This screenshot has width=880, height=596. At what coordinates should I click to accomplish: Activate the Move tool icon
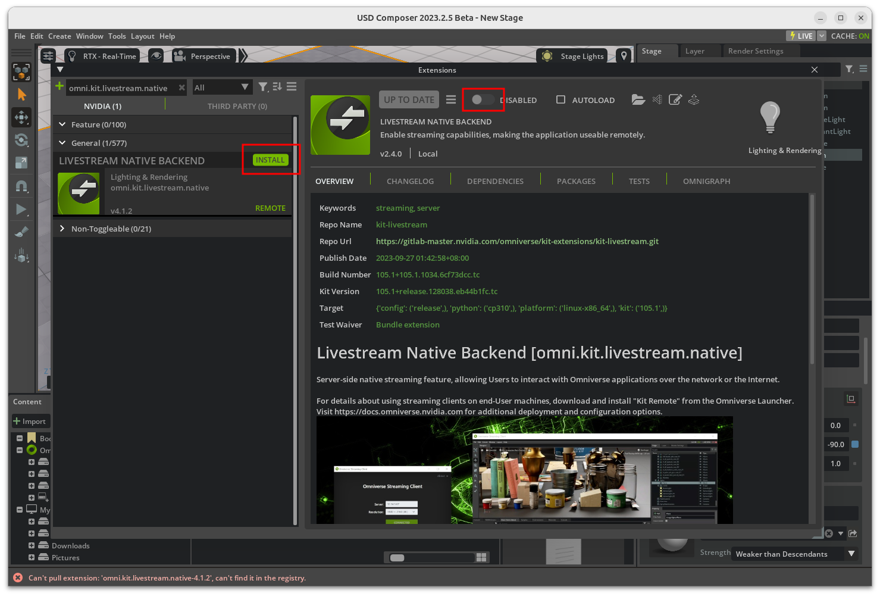pyautogui.click(x=21, y=117)
